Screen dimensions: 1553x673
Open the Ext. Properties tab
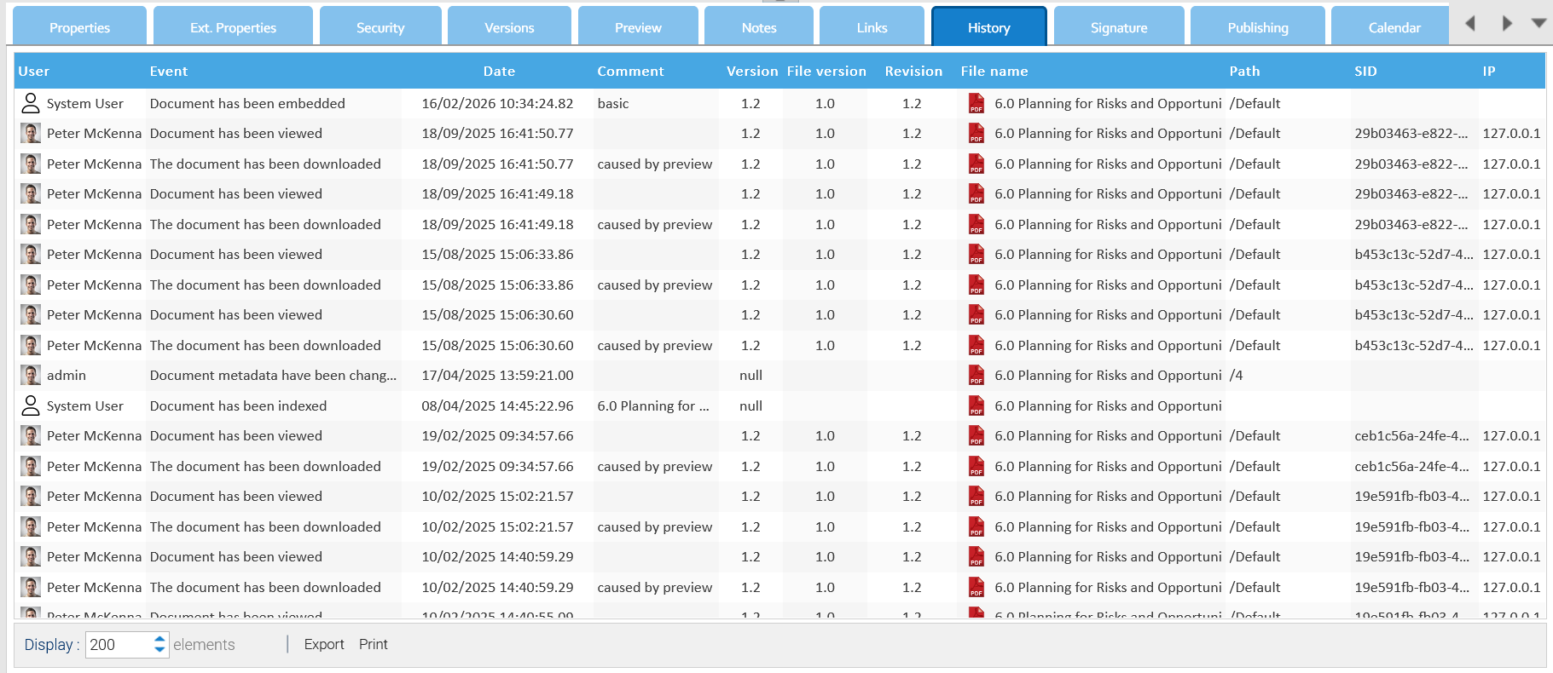pos(233,27)
